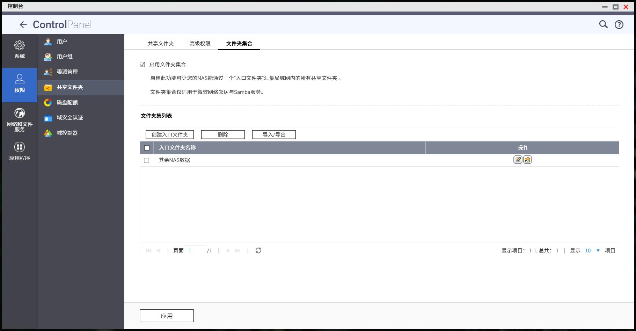Select all rows via header checkbox

[x=146, y=148]
